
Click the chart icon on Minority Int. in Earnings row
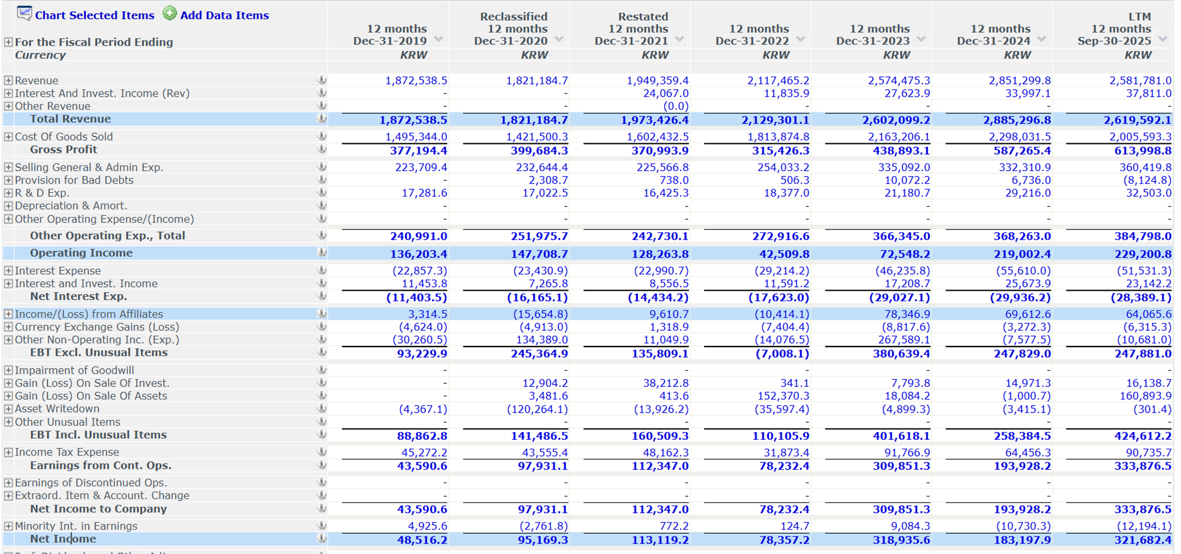point(321,526)
